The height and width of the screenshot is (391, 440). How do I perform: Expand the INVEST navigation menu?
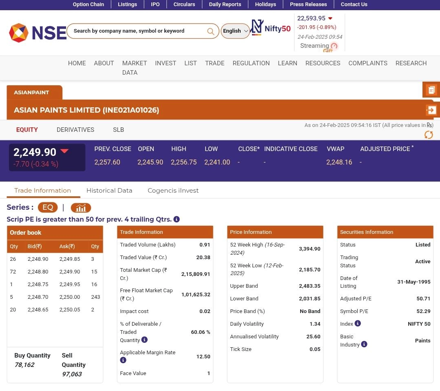(x=166, y=63)
